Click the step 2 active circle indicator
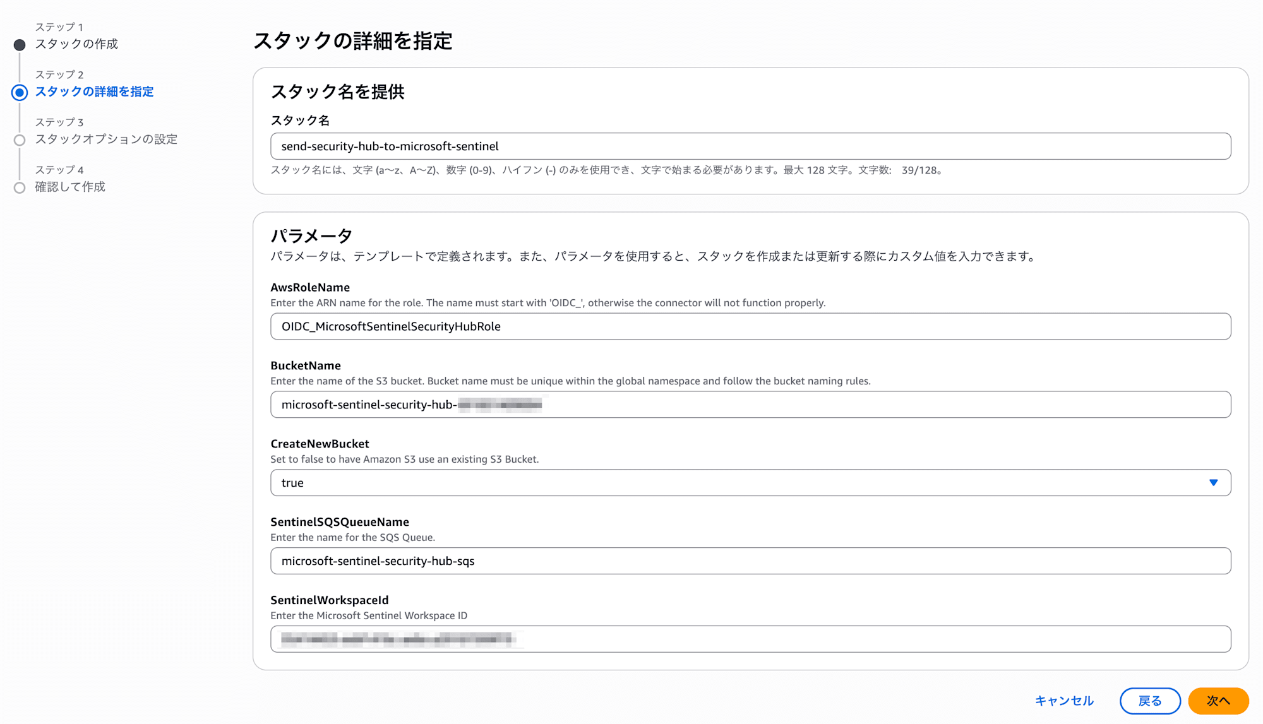This screenshot has height=724, width=1263. click(x=20, y=93)
